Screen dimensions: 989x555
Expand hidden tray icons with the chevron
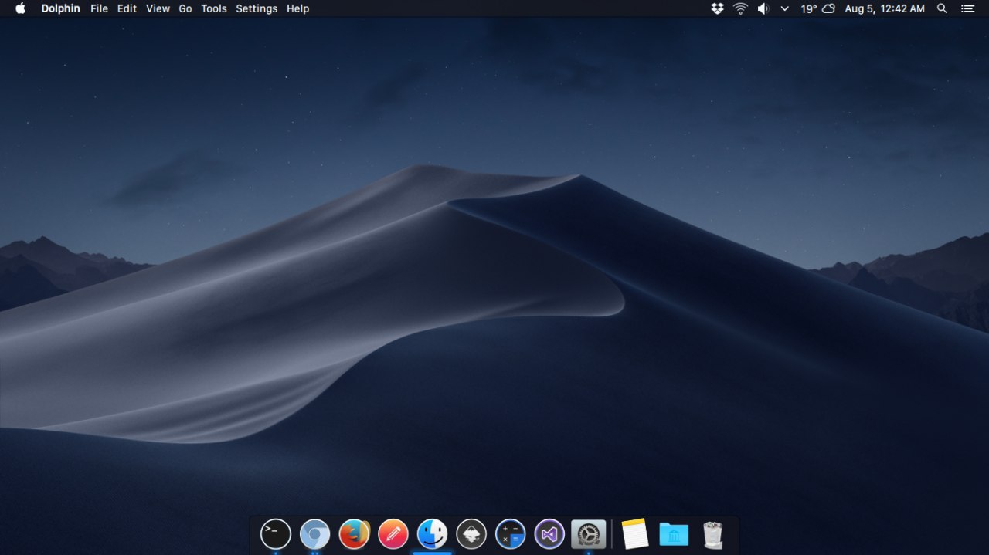click(x=785, y=8)
